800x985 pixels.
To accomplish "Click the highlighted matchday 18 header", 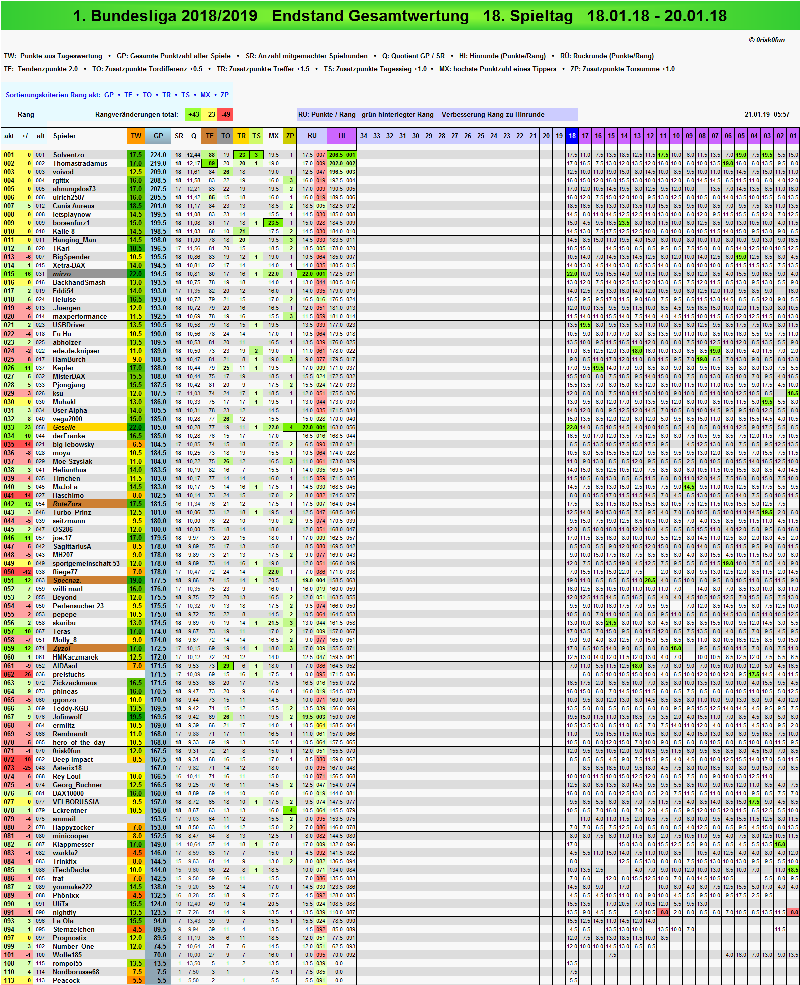I will [x=572, y=136].
